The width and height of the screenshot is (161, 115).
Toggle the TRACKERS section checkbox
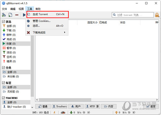coord(4,98)
